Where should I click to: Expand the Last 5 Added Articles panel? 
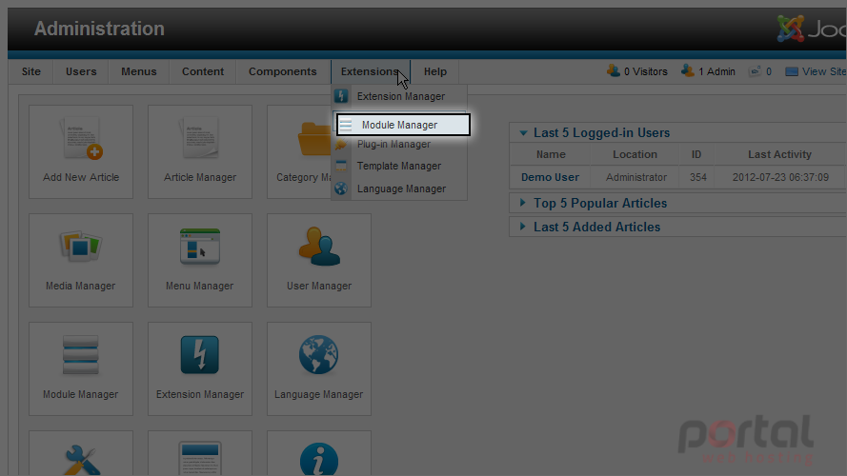click(522, 227)
